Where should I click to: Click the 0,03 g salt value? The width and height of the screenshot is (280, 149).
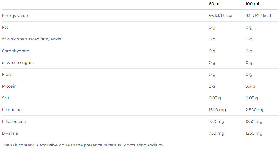tap(215, 98)
